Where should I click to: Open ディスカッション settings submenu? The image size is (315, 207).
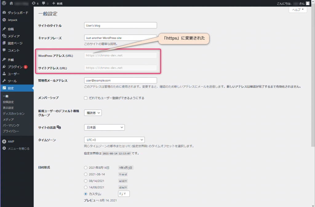14,113
